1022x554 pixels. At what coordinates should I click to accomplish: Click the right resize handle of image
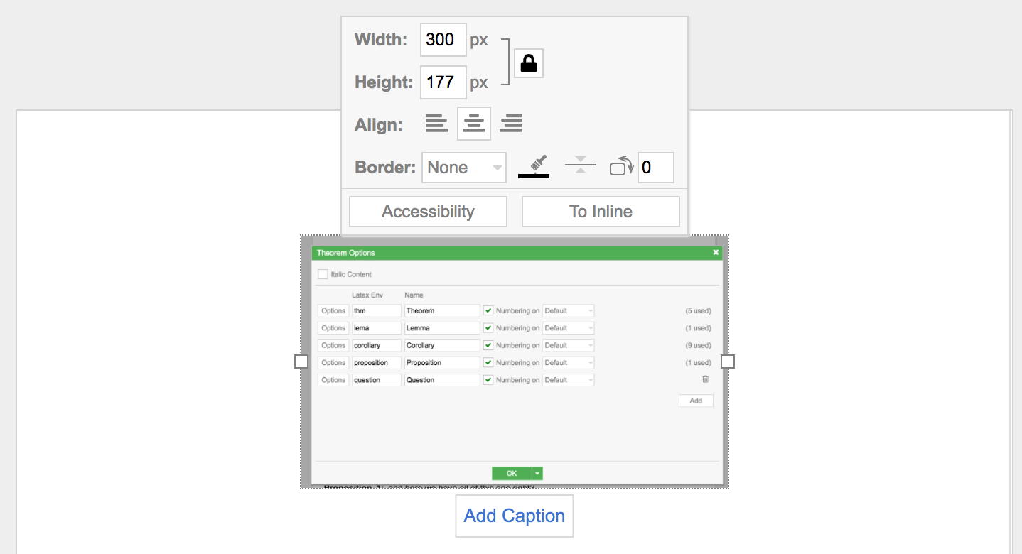pyautogui.click(x=728, y=362)
